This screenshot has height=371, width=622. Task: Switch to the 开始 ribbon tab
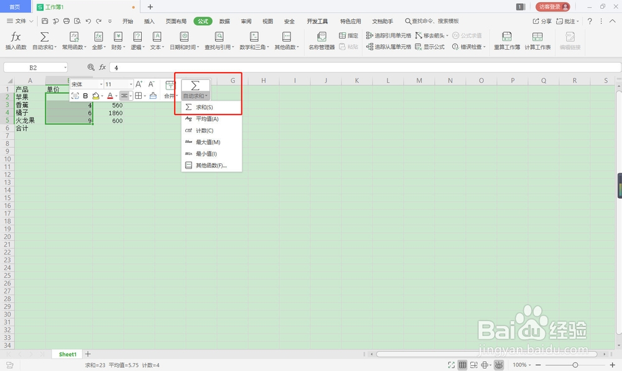pos(128,21)
